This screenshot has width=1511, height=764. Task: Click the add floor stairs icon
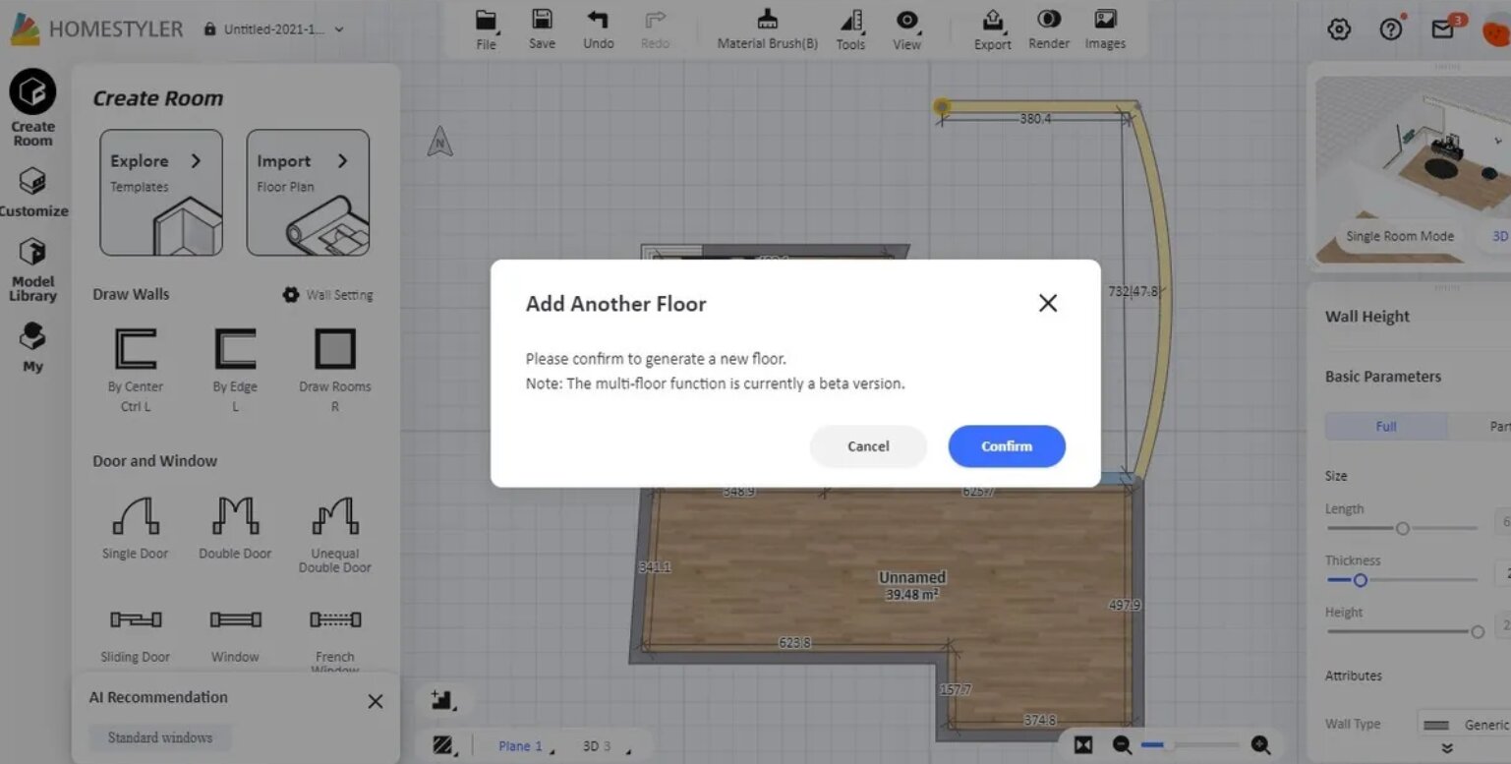(x=441, y=701)
